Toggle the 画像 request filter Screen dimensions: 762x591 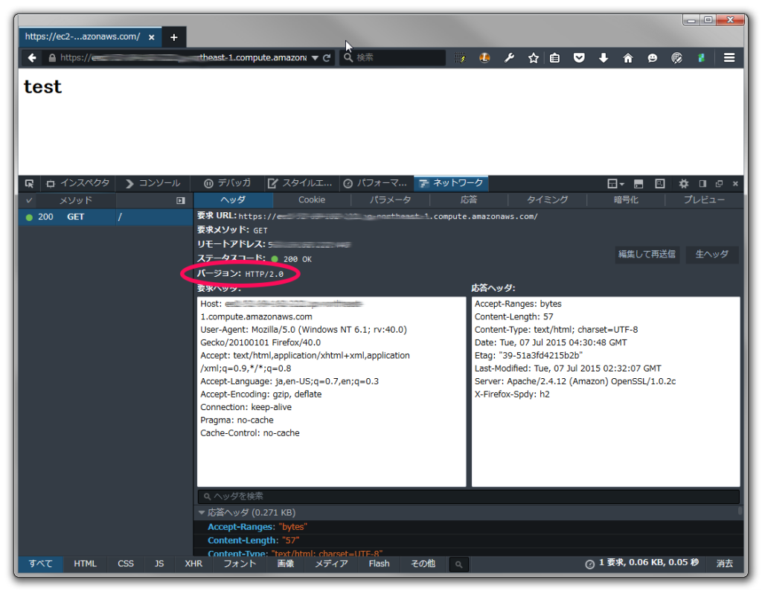point(284,563)
